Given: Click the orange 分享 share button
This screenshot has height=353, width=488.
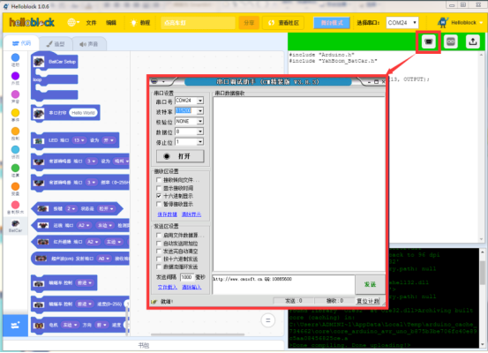Looking at the screenshot, I should pyautogui.click(x=249, y=23).
